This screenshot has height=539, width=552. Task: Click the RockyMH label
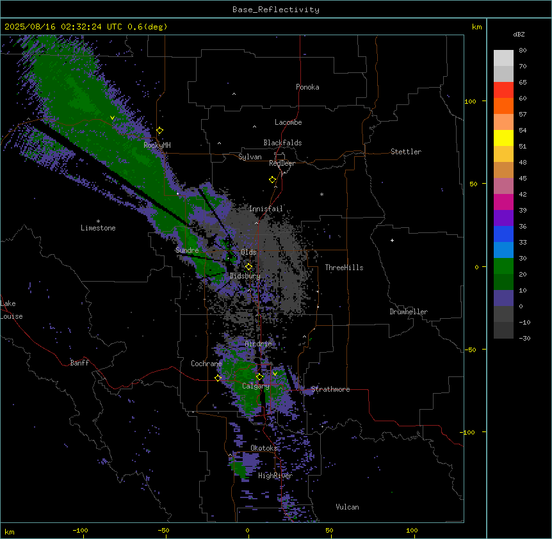point(157,145)
